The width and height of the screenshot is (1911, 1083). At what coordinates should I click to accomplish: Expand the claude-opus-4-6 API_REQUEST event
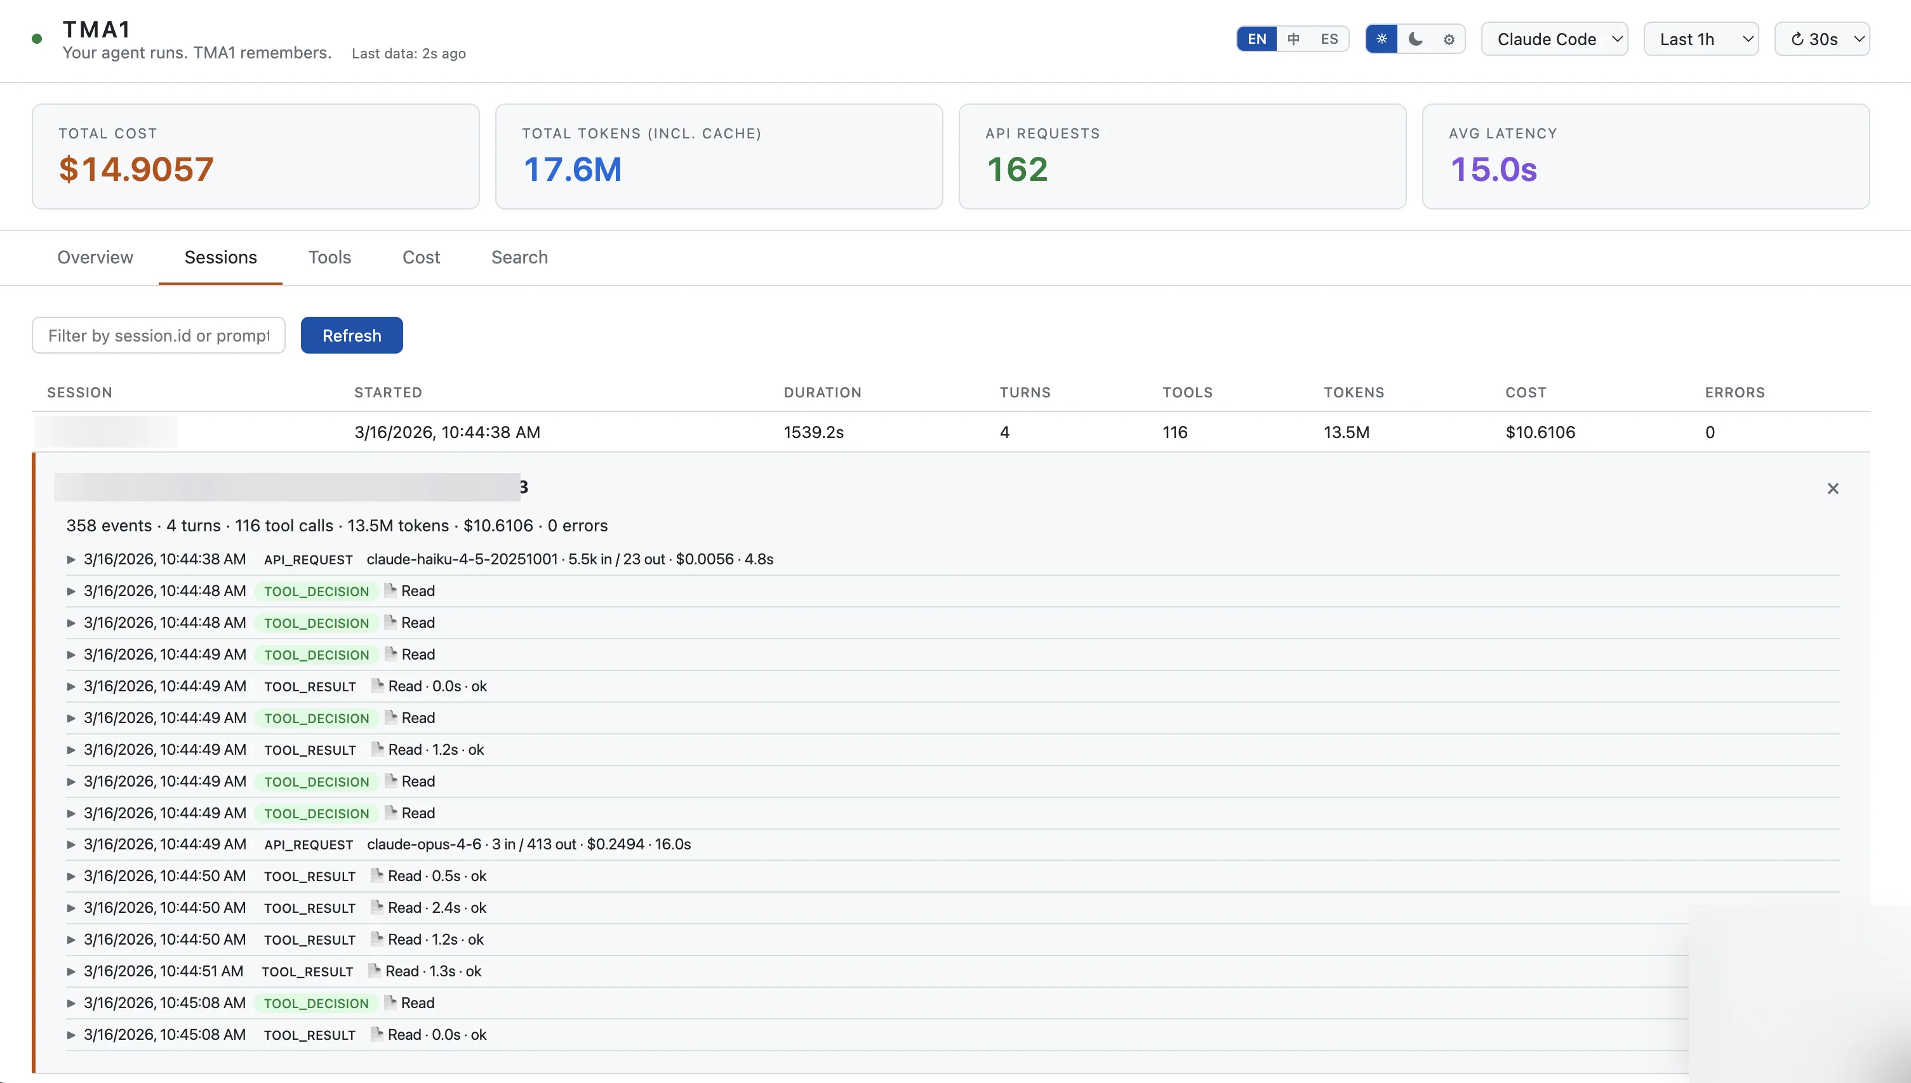coord(71,844)
